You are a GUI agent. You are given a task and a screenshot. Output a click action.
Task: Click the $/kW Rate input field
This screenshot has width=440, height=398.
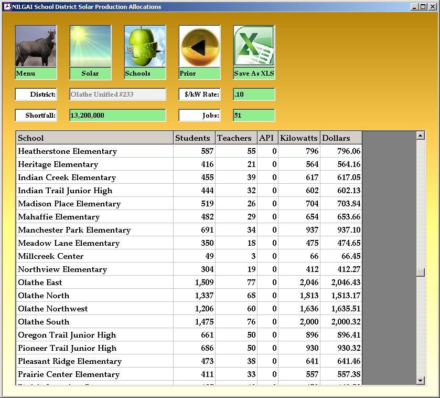point(254,95)
